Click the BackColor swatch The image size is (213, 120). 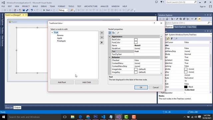[136, 39]
